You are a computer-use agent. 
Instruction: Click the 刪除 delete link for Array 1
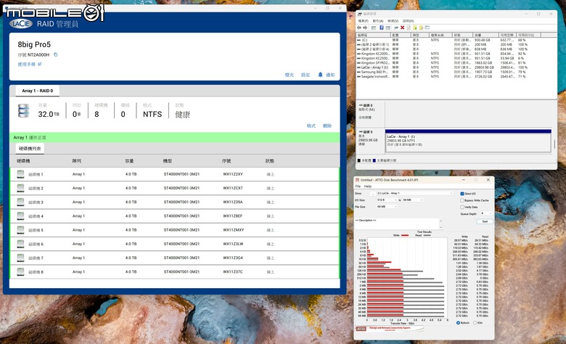coord(327,126)
